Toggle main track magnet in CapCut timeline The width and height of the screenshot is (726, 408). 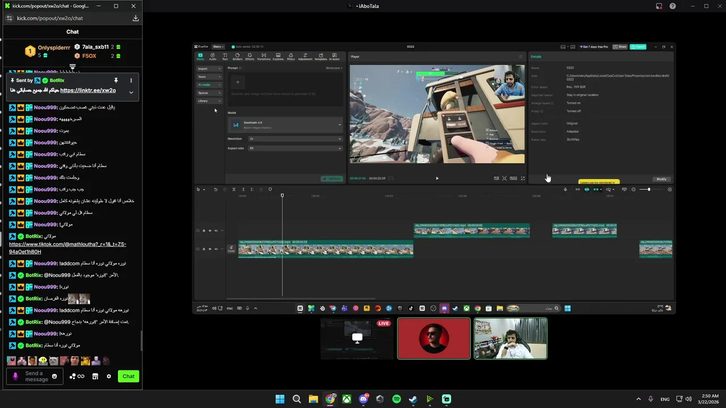tap(578, 189)
